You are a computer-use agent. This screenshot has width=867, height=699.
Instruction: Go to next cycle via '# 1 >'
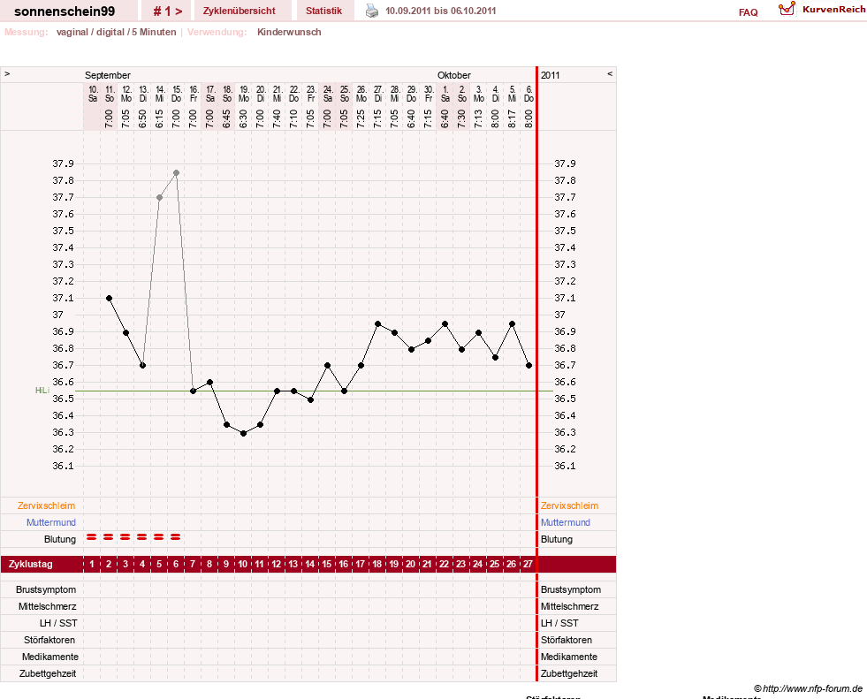168,11
